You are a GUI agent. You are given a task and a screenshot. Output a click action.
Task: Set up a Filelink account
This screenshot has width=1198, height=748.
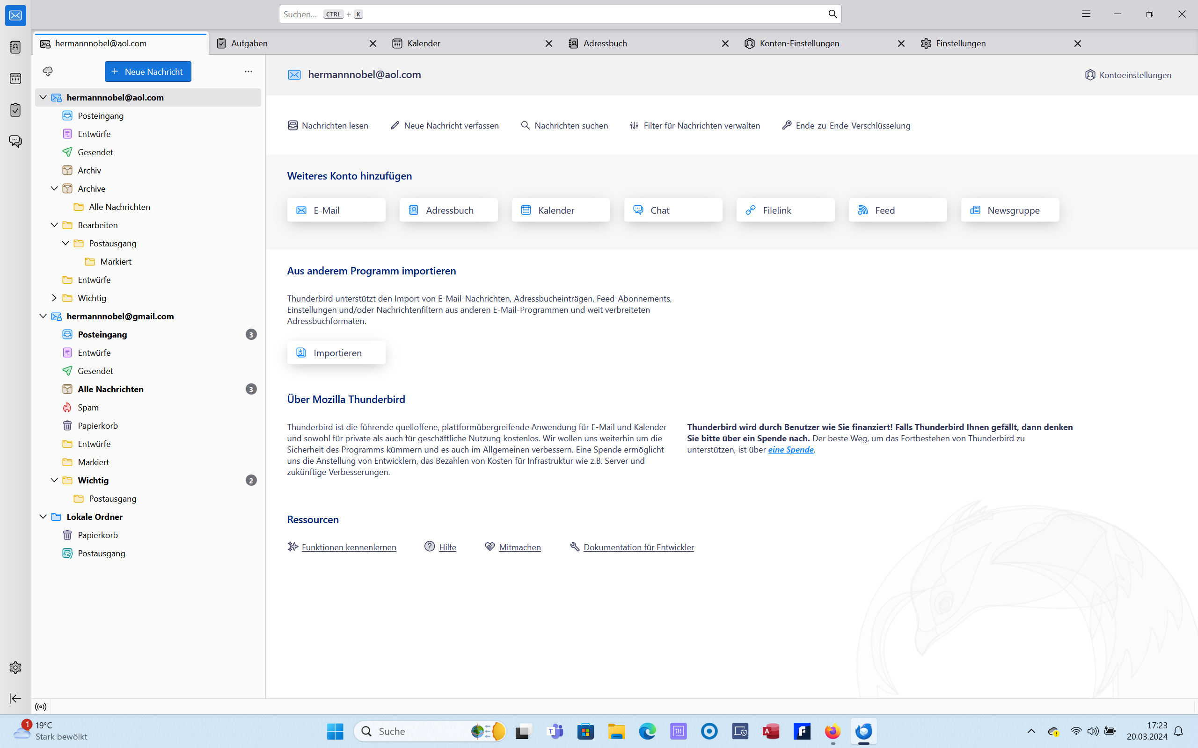[x=785, y=210]
